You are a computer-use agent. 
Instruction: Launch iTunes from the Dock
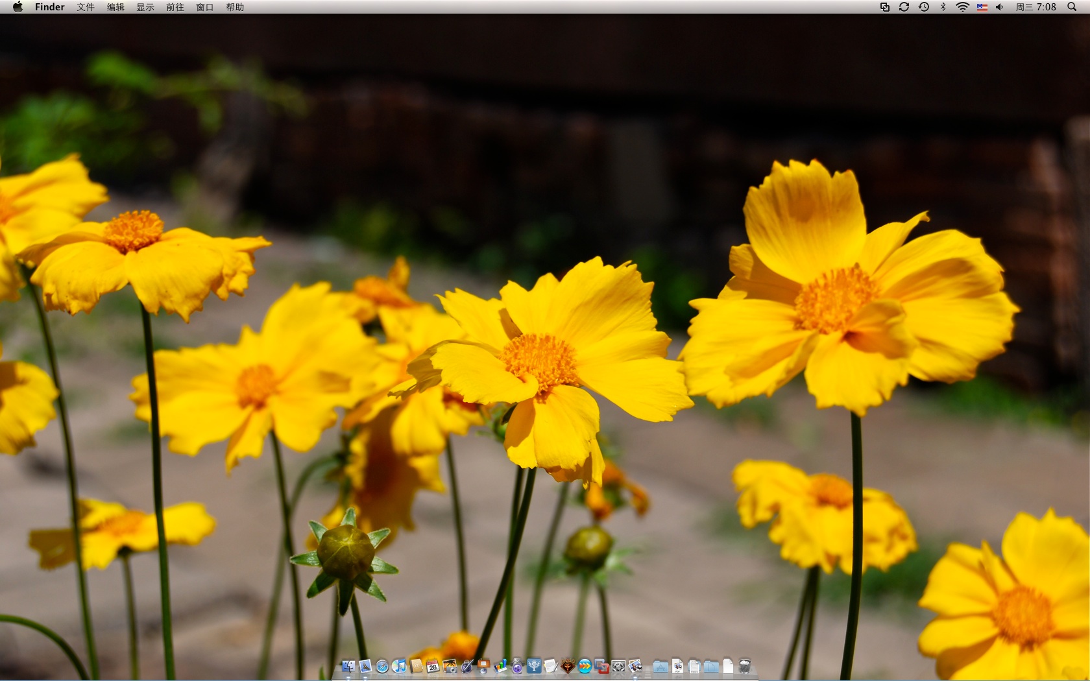click(399, 666)
